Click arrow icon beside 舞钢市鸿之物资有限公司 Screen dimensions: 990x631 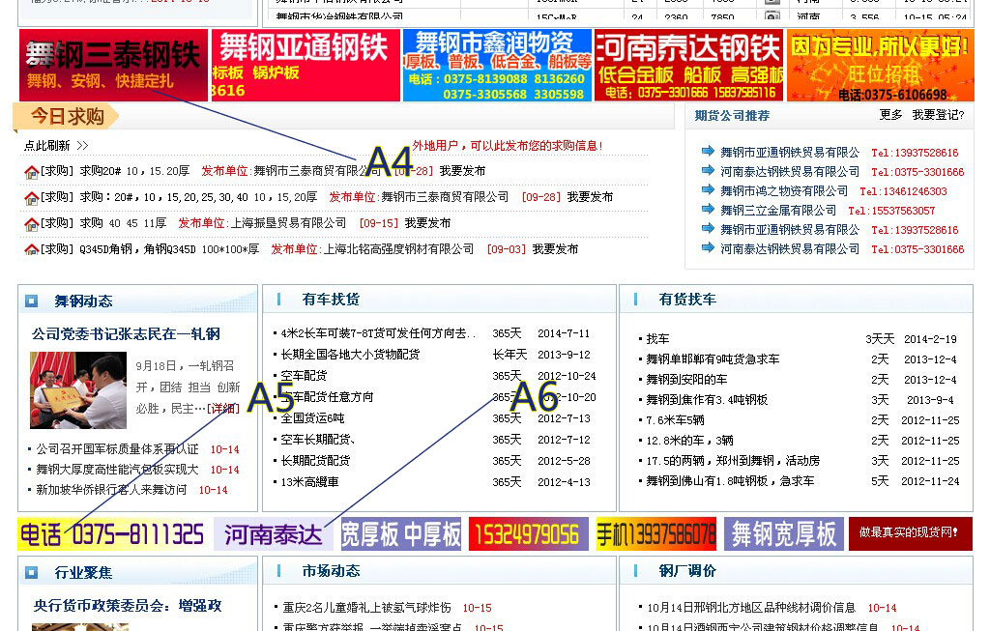[x=708, y=189]
